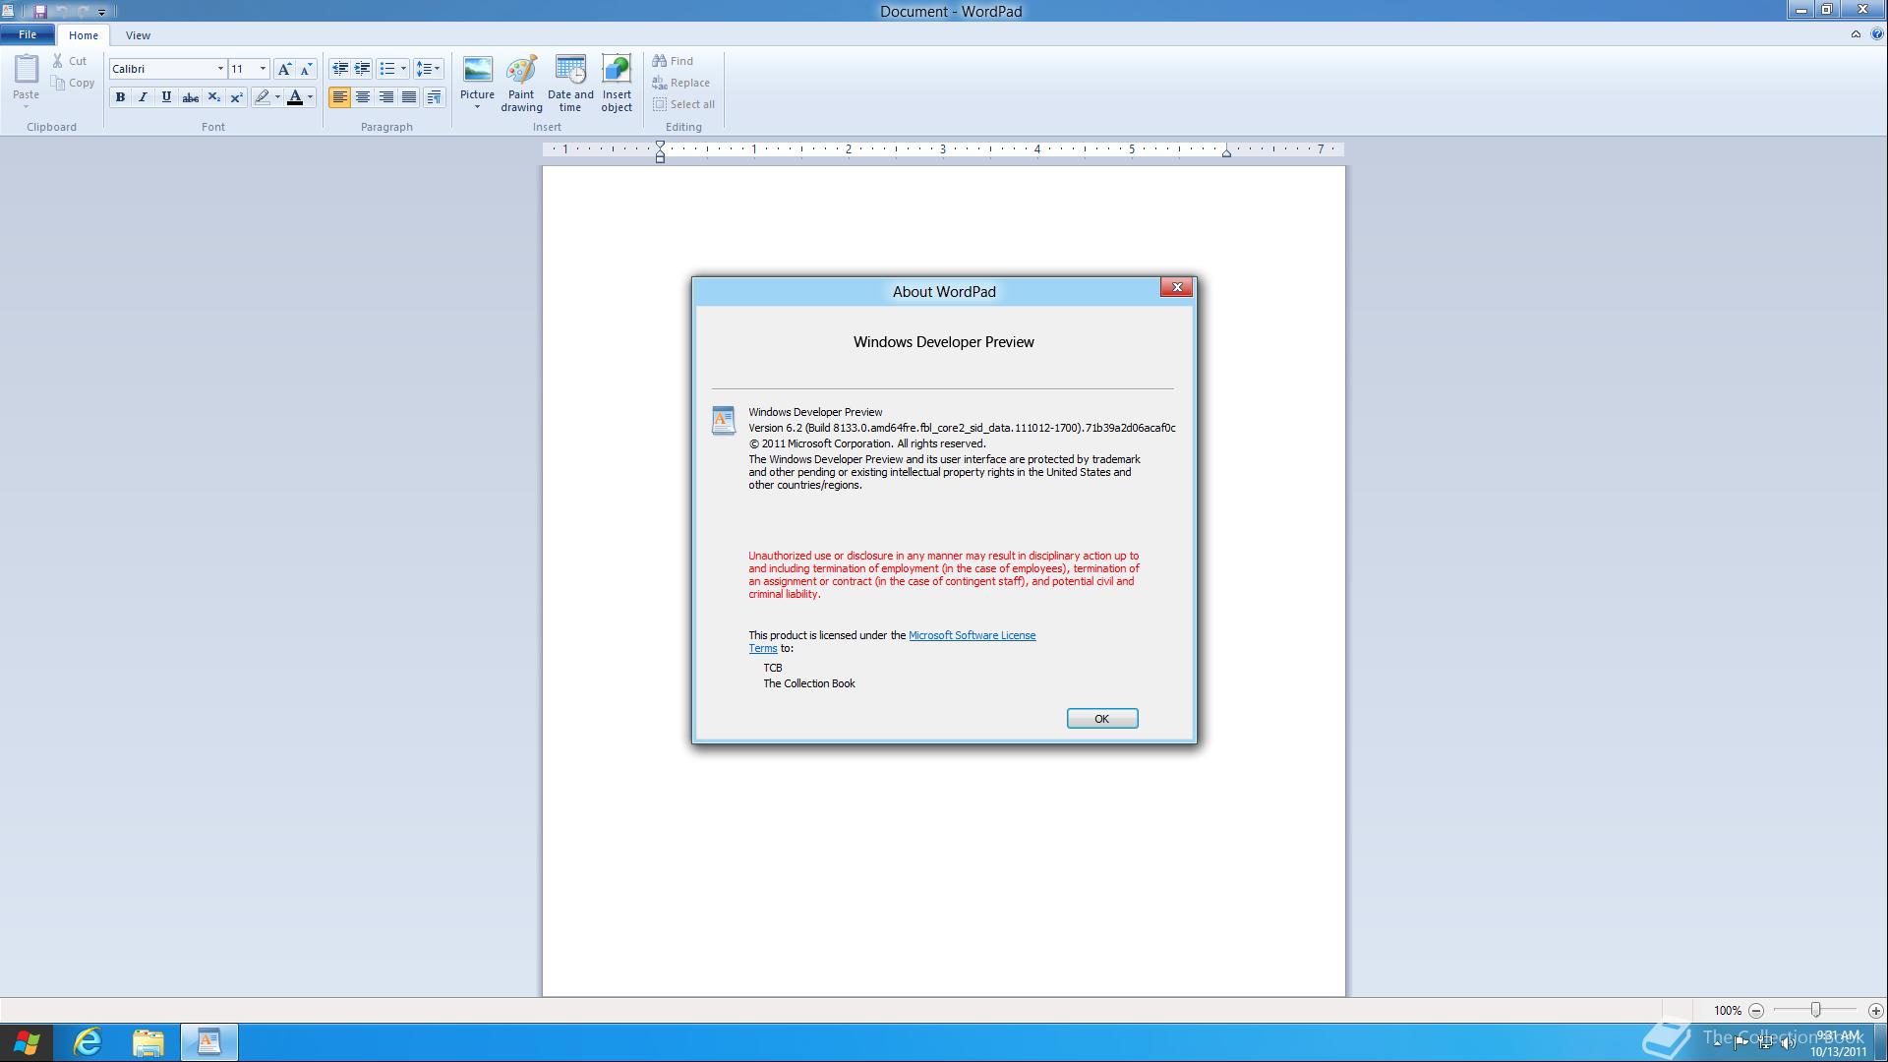
Task: Align text left
Action: pos(339,97)
